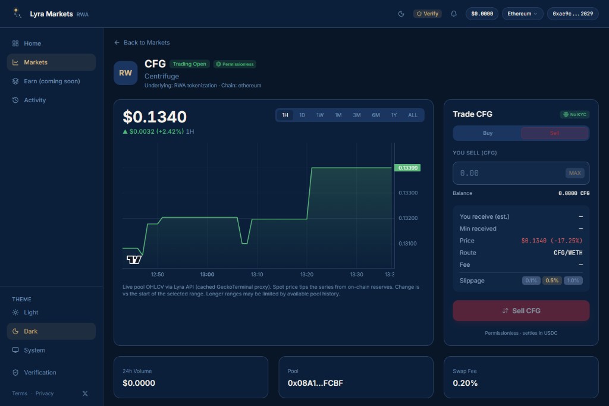Click the Verify shield button
This screenshot has width=609, height=406.
click(x=427, y=14)
